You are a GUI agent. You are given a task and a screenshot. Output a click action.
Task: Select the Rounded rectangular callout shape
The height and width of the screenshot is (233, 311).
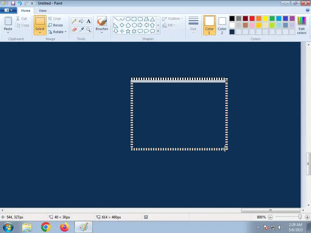coord(140,31)
